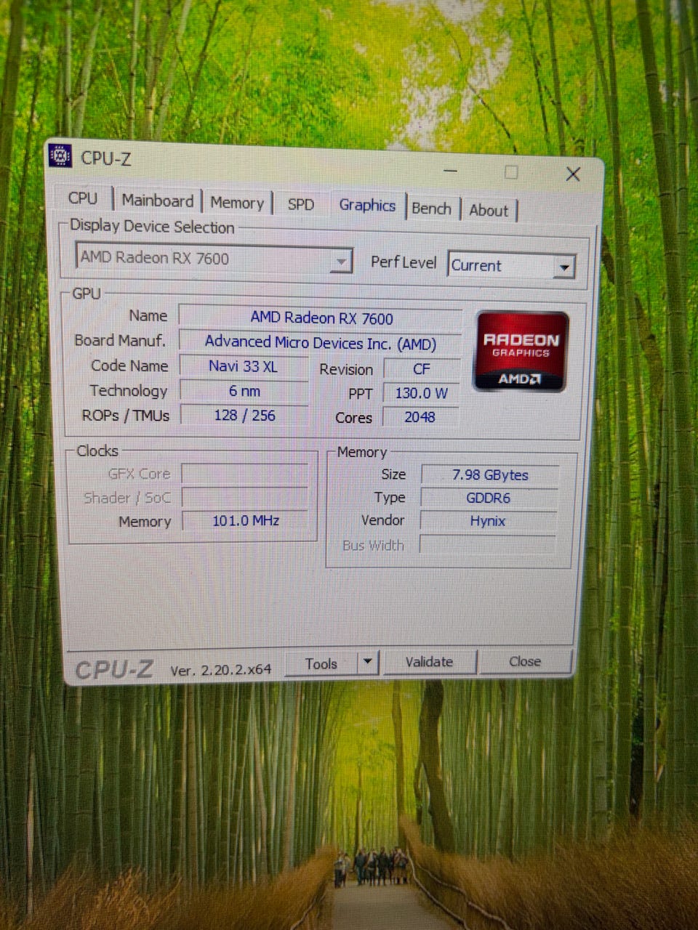Close the CPU-Z window with X
698x930 pixels.
(573, 174)
